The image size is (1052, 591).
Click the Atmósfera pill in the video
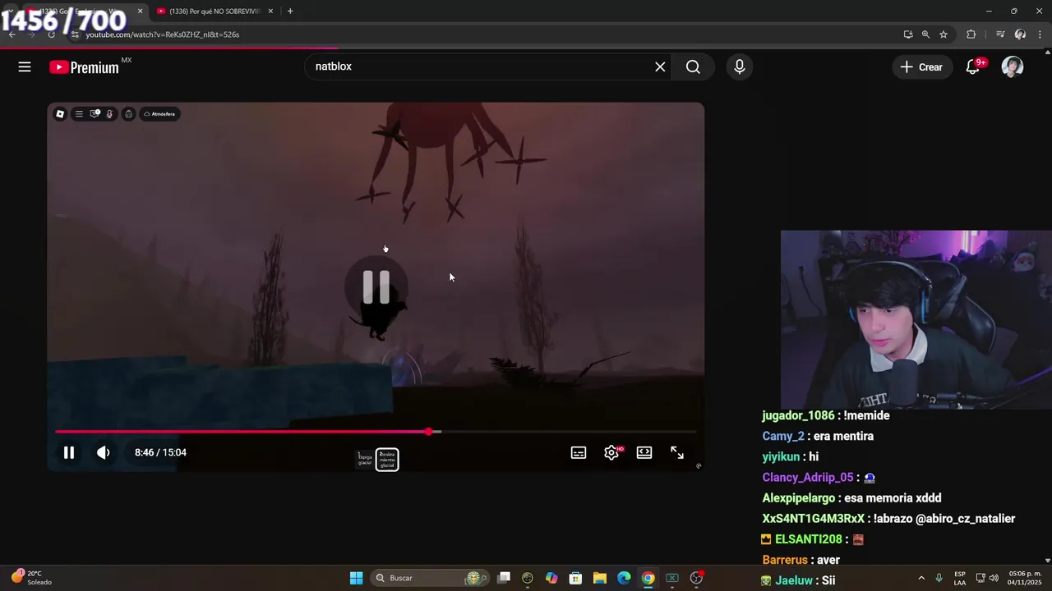point(159,114)
